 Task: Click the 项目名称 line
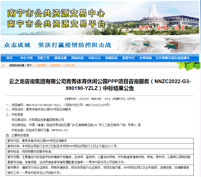[x=38, y=109]
